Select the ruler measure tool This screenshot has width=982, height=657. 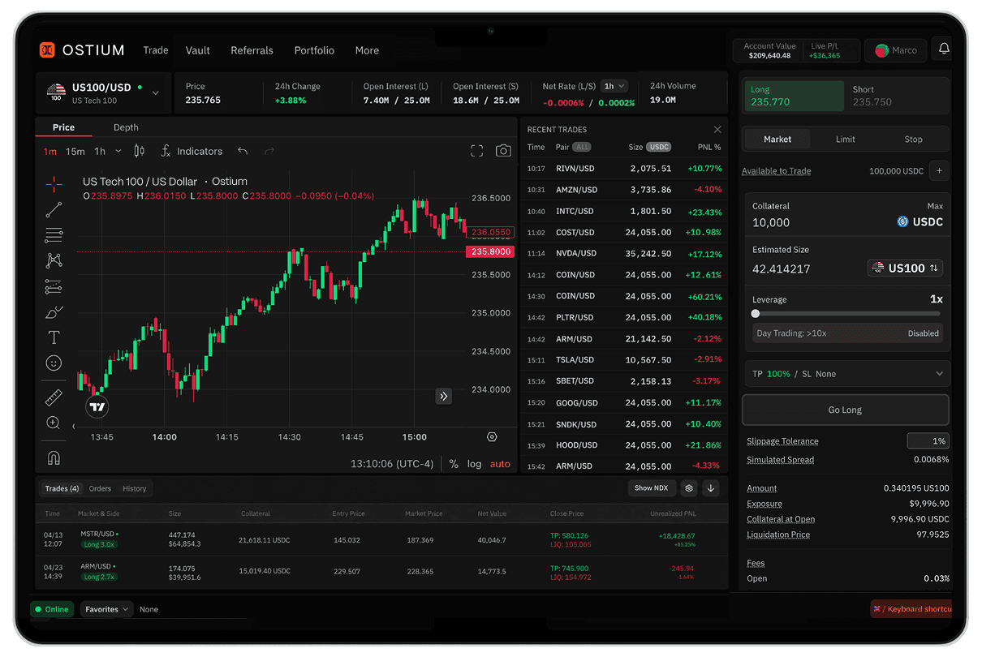coord(54,397)
